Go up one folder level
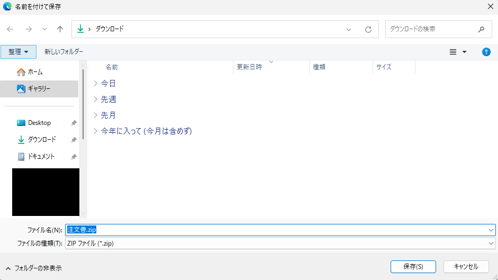Screen dimensions: 498x280 [x=60, y=30]
